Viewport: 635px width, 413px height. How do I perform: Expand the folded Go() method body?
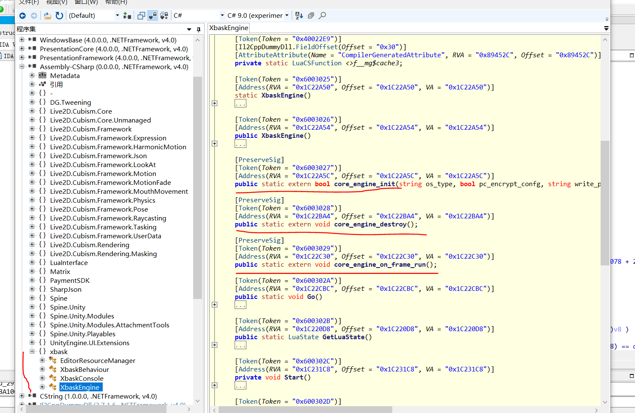215,304
